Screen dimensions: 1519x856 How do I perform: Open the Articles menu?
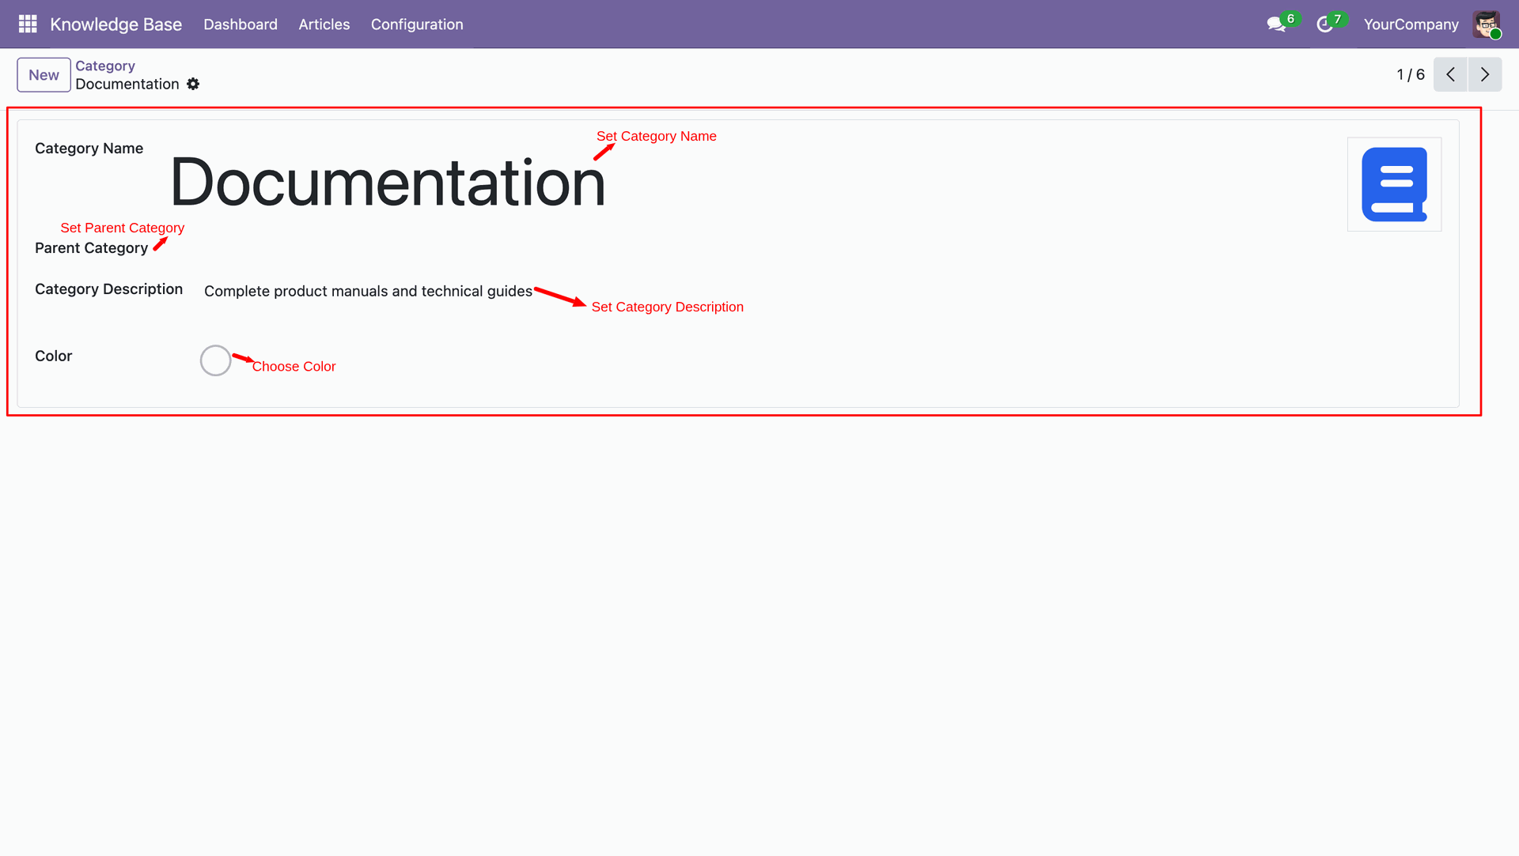324,25
